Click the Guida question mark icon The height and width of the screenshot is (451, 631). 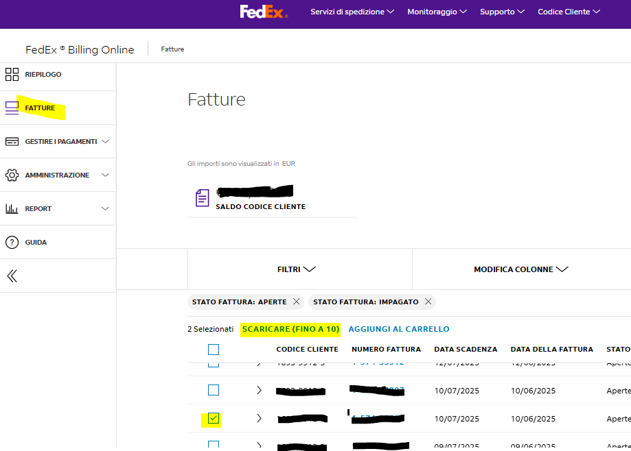[x=12, y=242]
